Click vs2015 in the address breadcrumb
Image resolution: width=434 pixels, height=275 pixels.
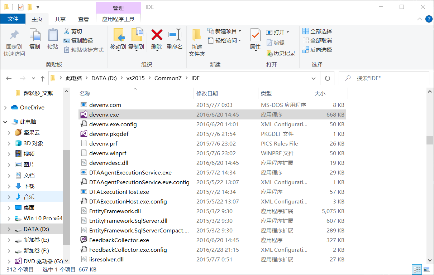pos(135,78)
